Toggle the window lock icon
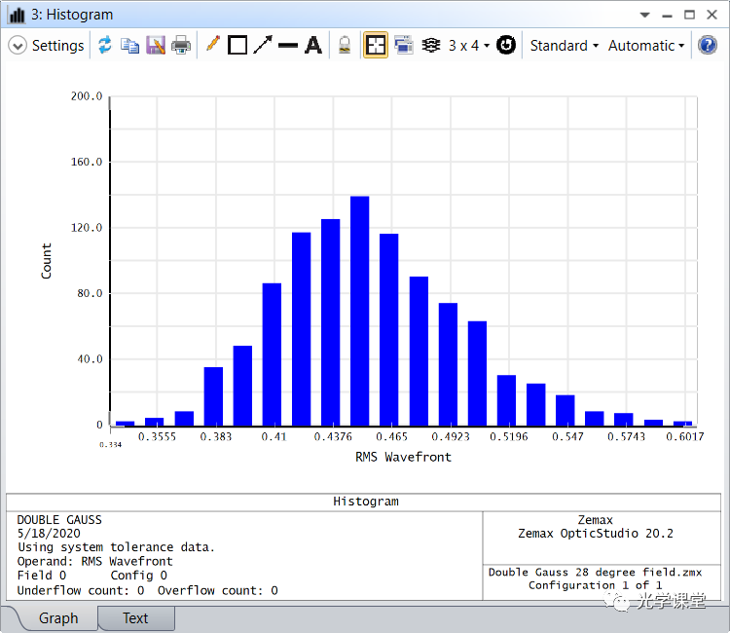Image resolution: width=730 pixels, height=633 pixels. (x=344, y=46)
